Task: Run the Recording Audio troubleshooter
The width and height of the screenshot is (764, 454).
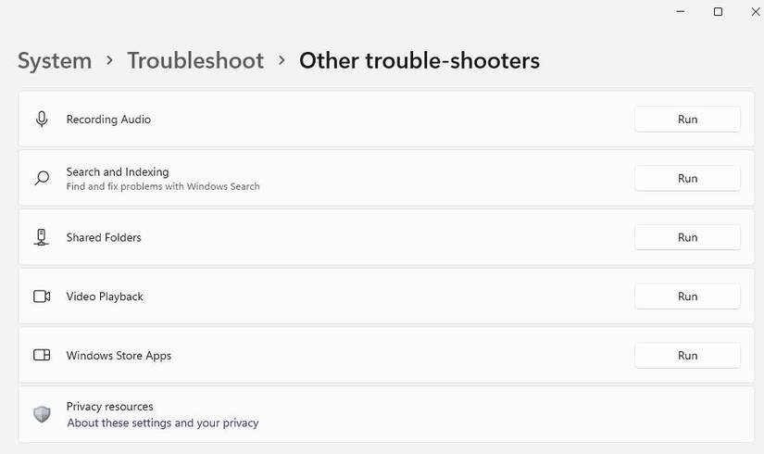Action: click(x=687, y=120)
